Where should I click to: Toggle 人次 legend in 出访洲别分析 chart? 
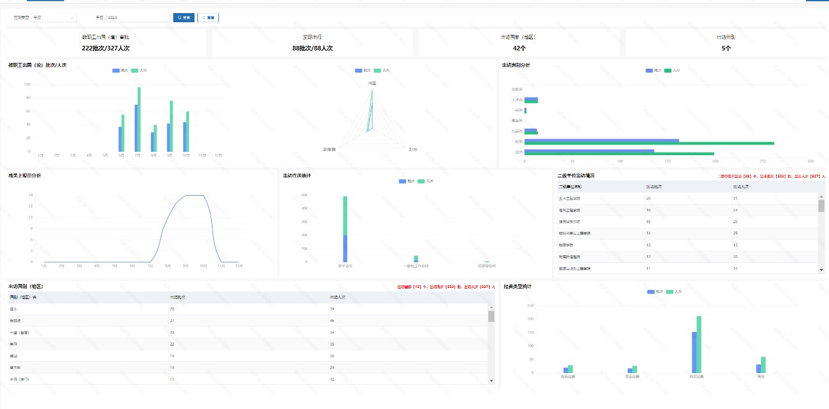click(x=672, y=70)
